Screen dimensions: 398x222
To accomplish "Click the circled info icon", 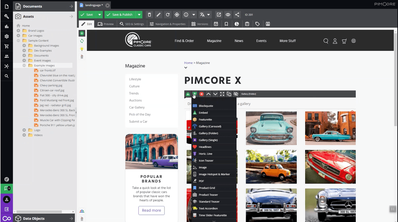I will coord(186,15).
